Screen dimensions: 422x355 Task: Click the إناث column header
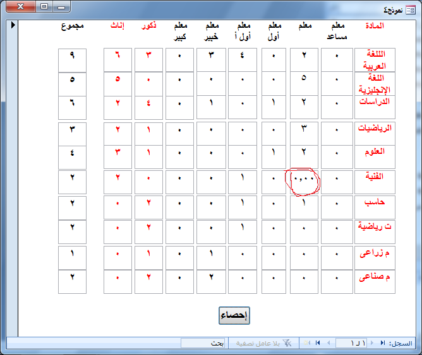tap(118, 26)
